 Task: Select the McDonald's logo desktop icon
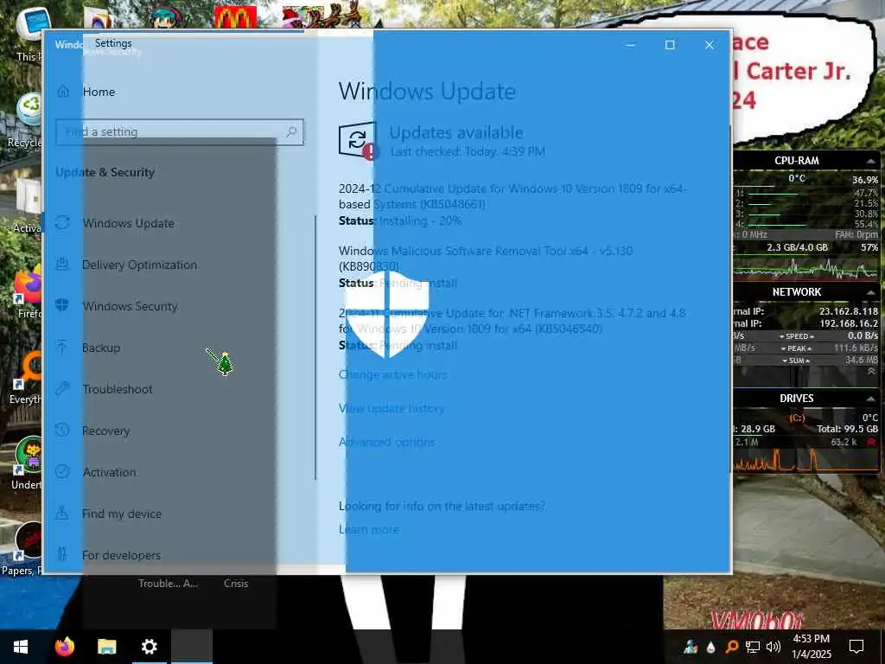tap(235, 17)
